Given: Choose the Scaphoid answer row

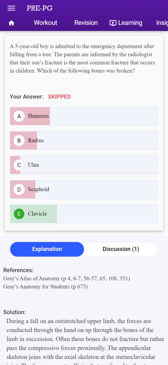Looking at the screenshot, I should (84, 189).
